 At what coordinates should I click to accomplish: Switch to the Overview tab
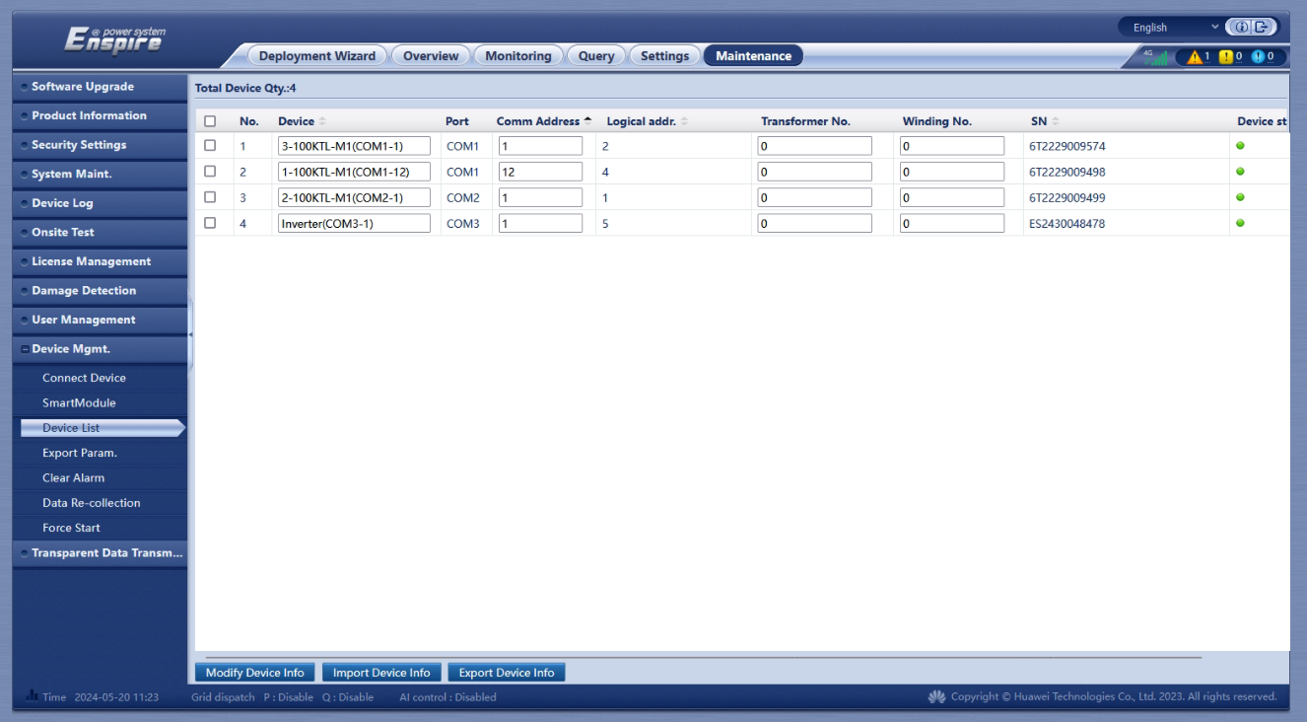[x=431, y=56]
